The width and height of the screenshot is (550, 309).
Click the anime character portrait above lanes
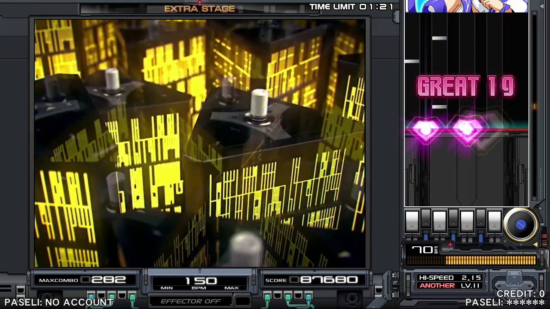[467, 6]
